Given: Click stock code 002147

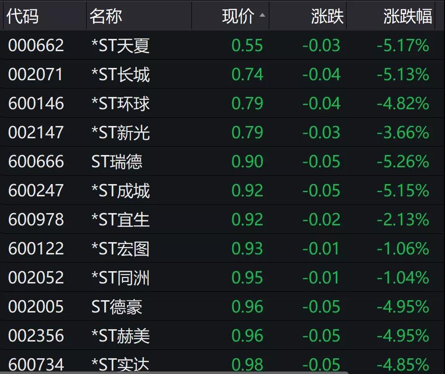Looking at the screenshot, I should tap(36, 132).
